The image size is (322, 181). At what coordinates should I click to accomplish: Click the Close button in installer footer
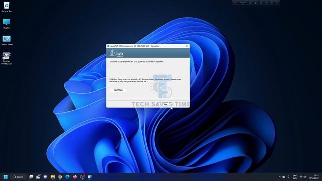point(165,104)
